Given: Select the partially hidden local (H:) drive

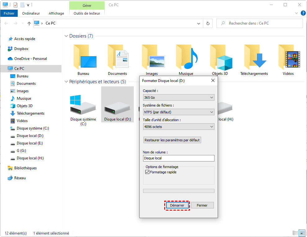Looking at the screenshot, I should 226,112.
